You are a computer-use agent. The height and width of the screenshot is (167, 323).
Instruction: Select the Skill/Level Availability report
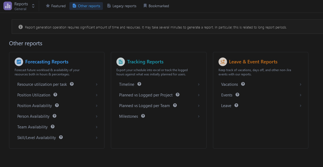[36, 138]
